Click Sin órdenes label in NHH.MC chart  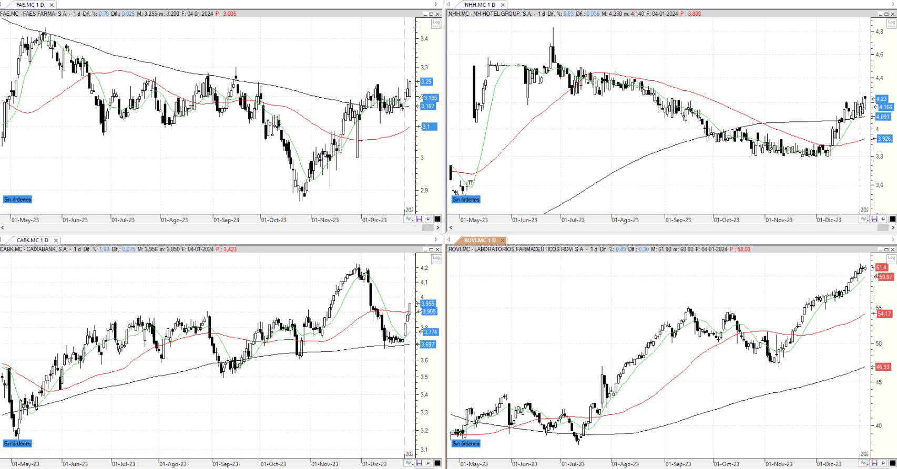466,200
